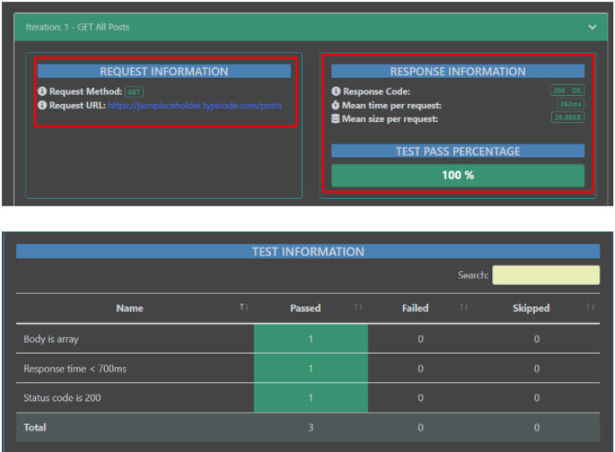Open the jsonplaceholder posts request URL link
This screenshot has width=615, height=452.
[x=195, y=106]
